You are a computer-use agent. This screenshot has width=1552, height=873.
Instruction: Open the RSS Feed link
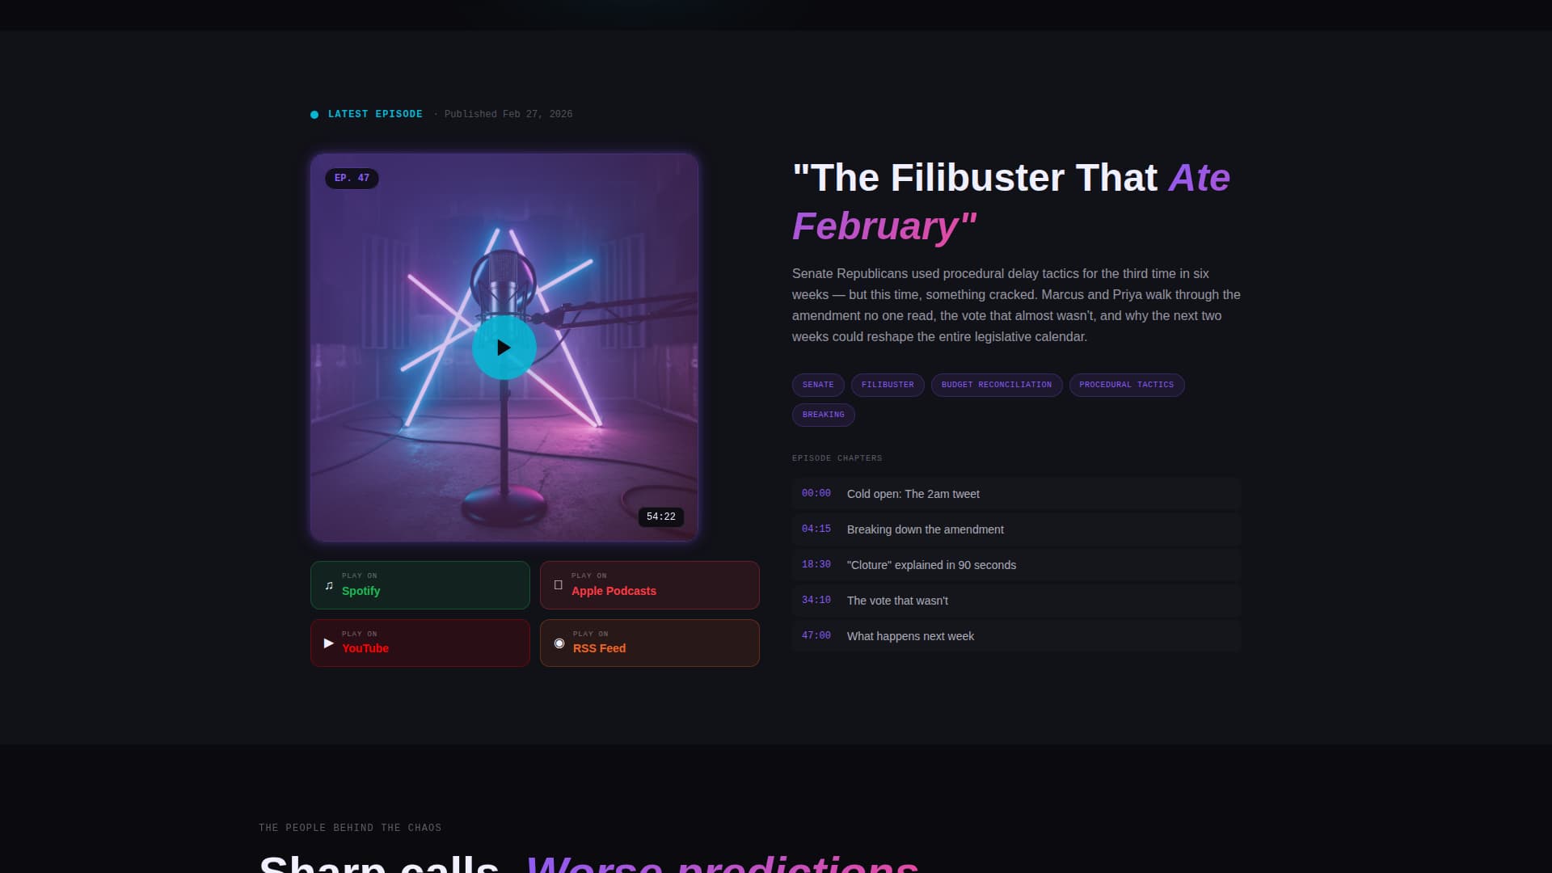point(650,643)
